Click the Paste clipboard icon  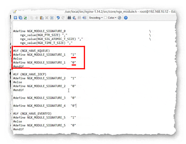point(42,18)
